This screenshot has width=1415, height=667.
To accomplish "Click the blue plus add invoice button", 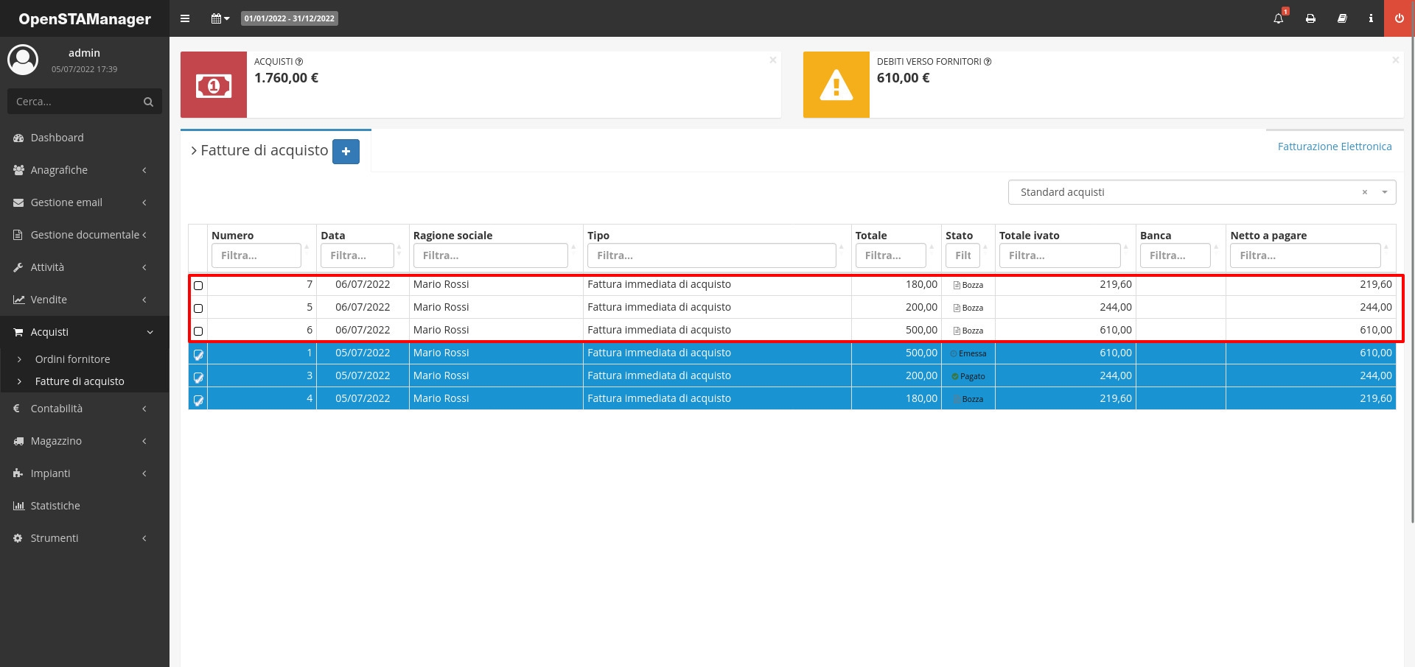I will [x=346, y=152].
